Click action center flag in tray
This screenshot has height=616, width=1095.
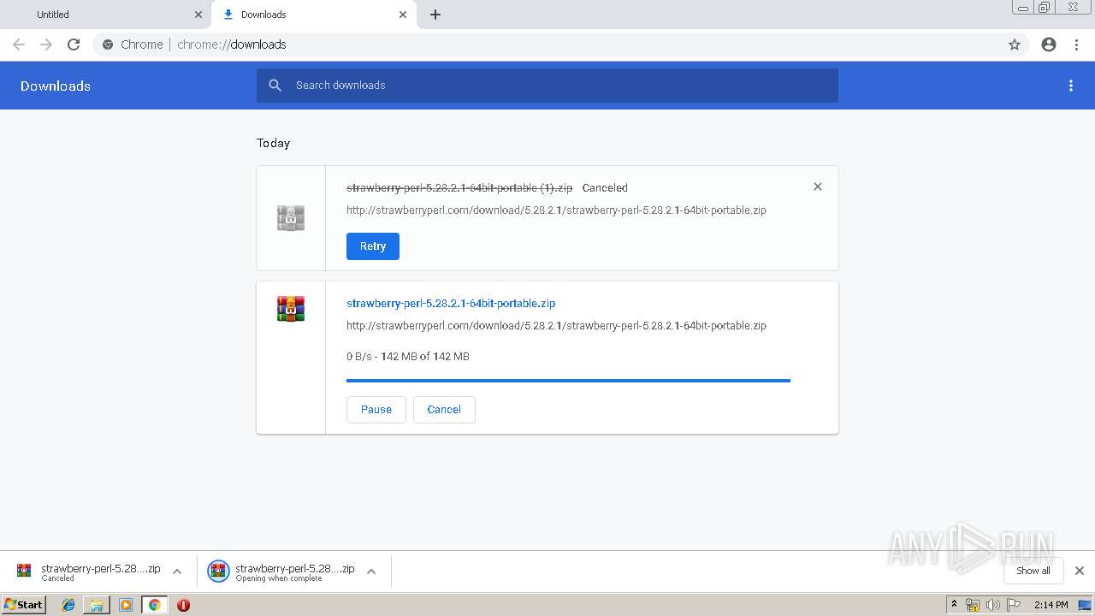1014,605
